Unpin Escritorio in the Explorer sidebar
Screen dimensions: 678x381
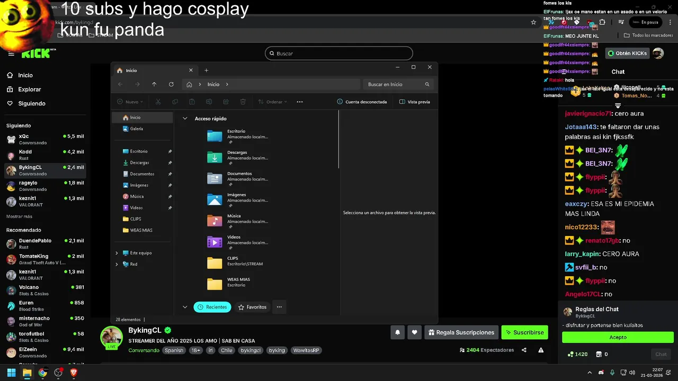point(169,151)
